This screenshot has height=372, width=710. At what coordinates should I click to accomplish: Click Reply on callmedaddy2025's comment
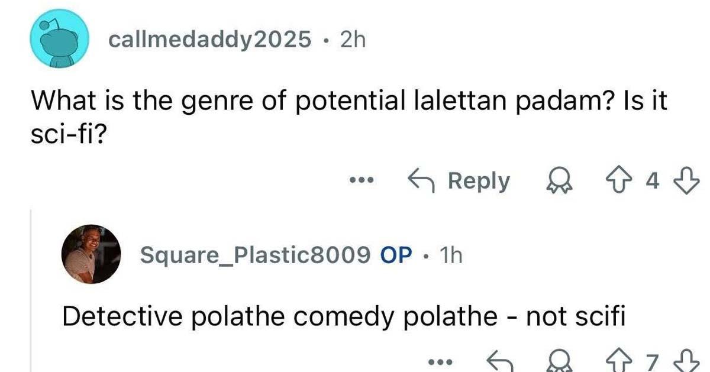459,181
